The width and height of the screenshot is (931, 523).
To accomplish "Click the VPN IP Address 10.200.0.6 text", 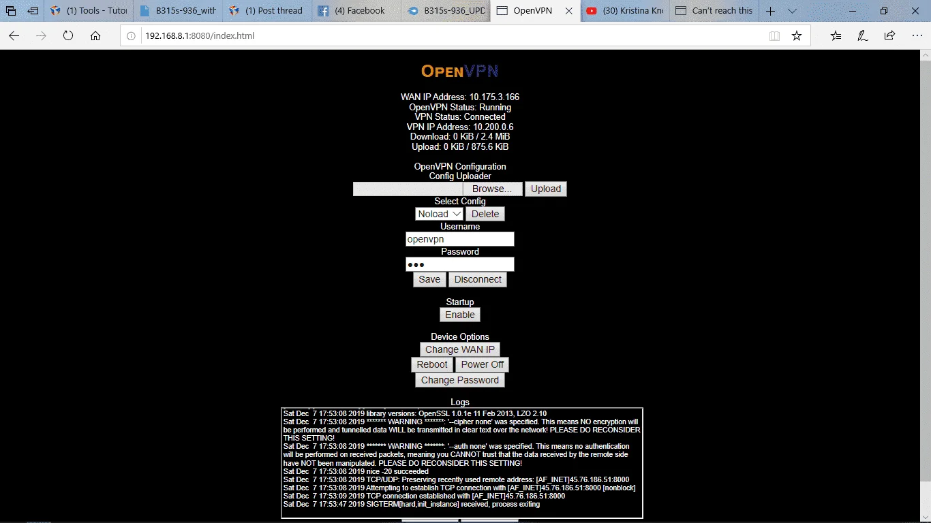I will 460,127.
